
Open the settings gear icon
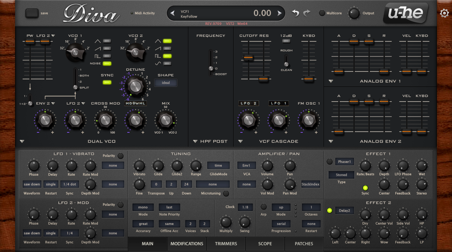coord(444,14)
